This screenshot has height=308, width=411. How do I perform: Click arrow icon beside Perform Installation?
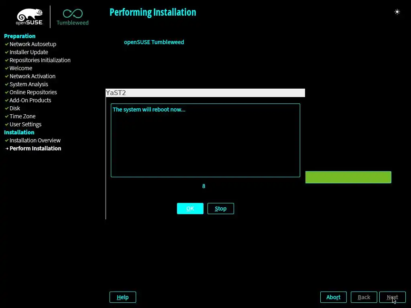(7, 148)
